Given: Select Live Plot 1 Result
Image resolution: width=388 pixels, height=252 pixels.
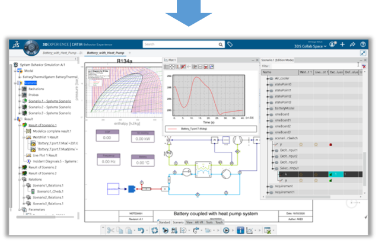Looking at the screenshot, I should coord(45,155).
